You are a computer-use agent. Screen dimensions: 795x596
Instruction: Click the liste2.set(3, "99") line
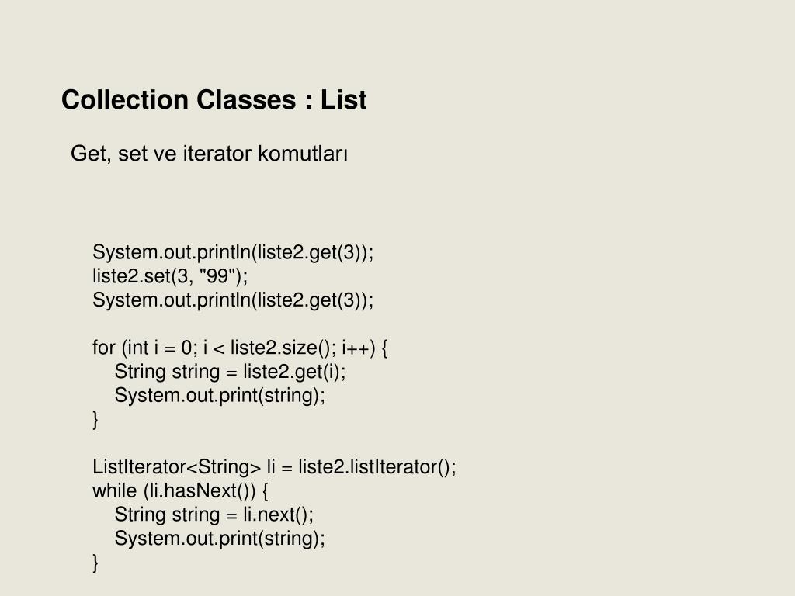(x=170, y=275)
